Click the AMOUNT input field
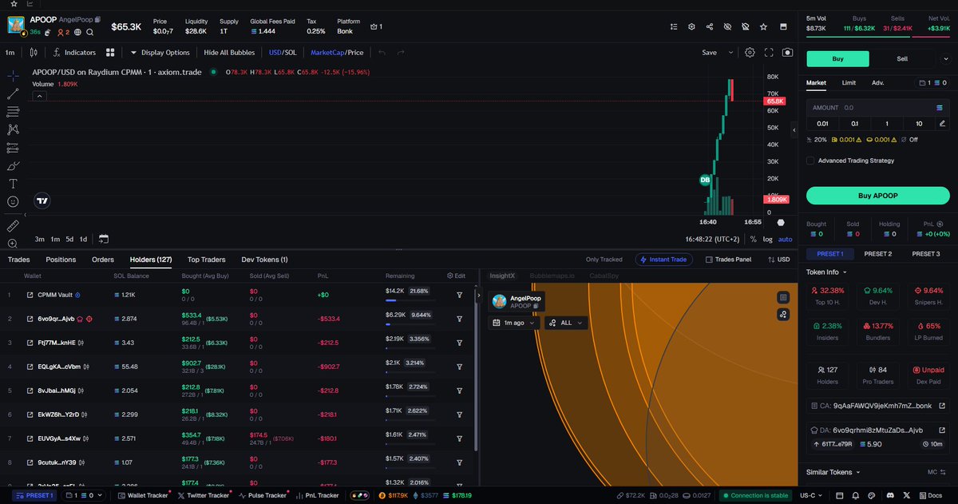 877,107
